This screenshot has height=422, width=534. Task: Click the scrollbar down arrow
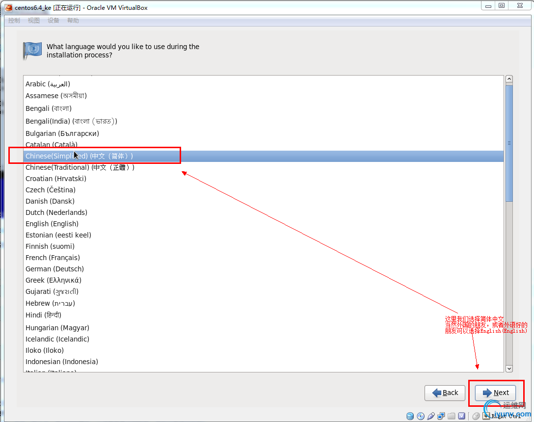(509, 369)
